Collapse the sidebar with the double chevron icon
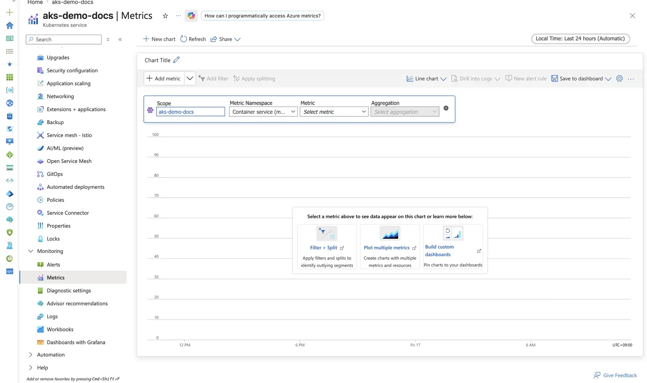This screenshot has width=647, height=383. click(120, 40)
